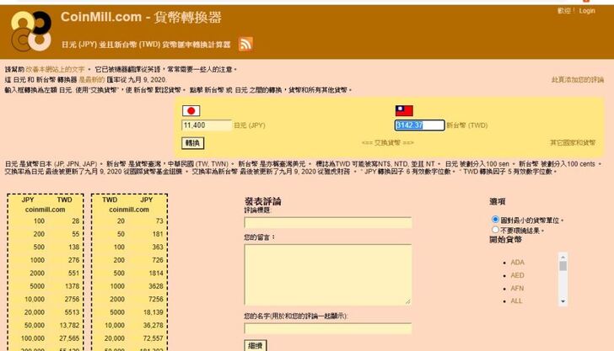Screen dimensions: 614x351
Task: Click the 5000 TWD row showing 18,139
Action: pos(129,312)
